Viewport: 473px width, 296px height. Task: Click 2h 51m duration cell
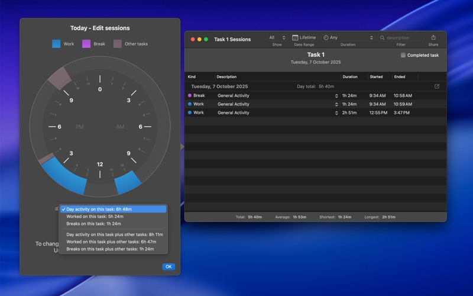point(349,112)
